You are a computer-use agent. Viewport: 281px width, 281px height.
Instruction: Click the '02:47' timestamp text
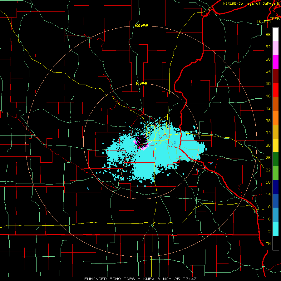click(190, 279)
